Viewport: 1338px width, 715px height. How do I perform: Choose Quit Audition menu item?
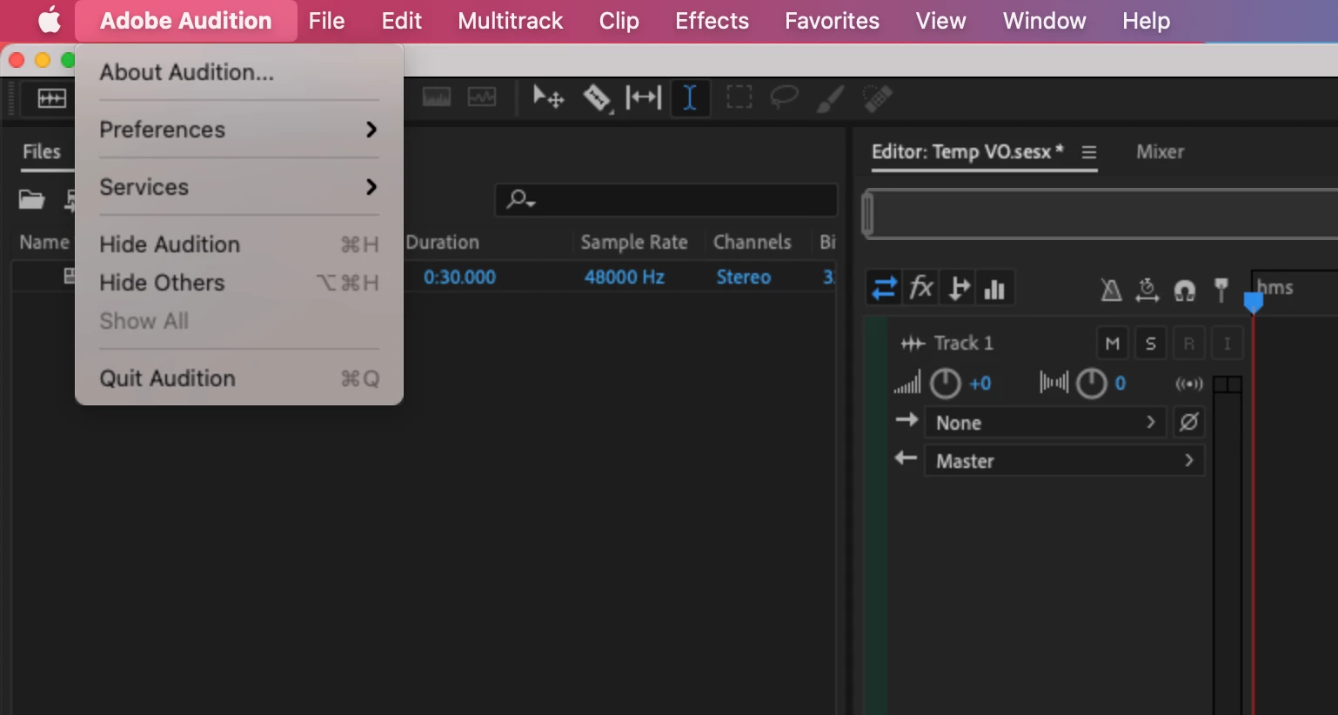coord(239,378)
